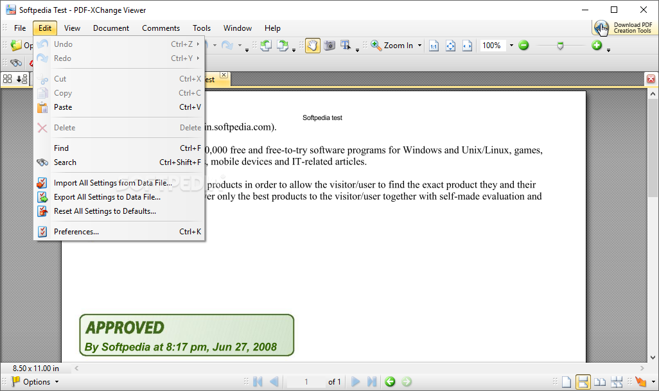Select the Hand tool
The width and height of the screenshot is (659, 391).
click(x=312, y=46)
